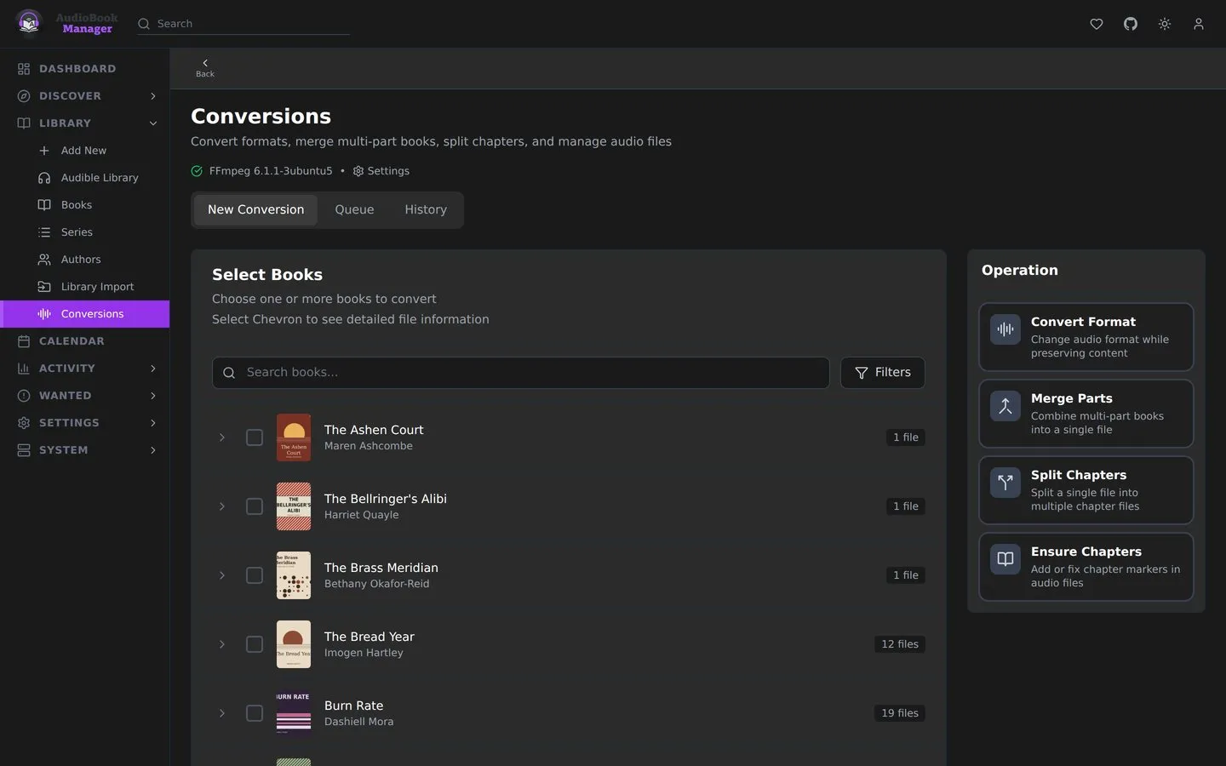Image resolution: width=1226 pixels, height=766 pixels.
Task: Check the box for The Brass Meridian
Action: point(255,575)
